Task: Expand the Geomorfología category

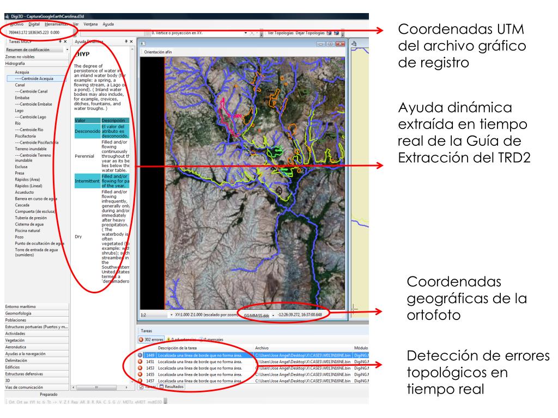Action: pos(37,313)
